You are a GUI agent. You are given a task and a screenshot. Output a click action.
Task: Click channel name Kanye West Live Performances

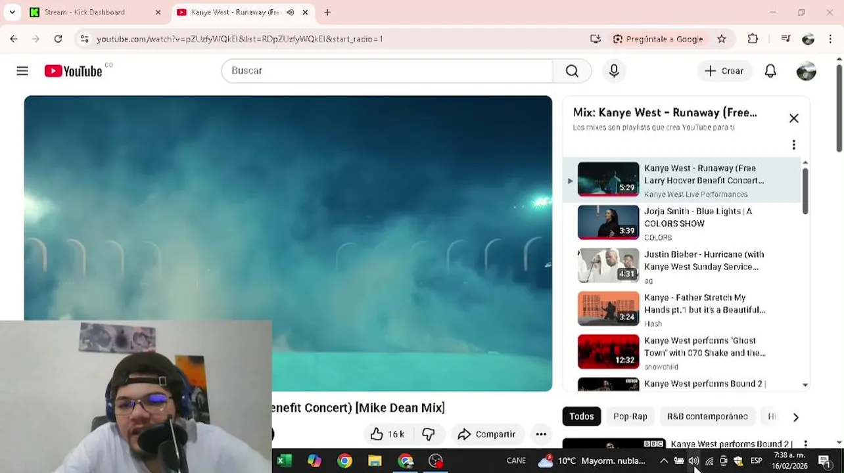[696, 194]
